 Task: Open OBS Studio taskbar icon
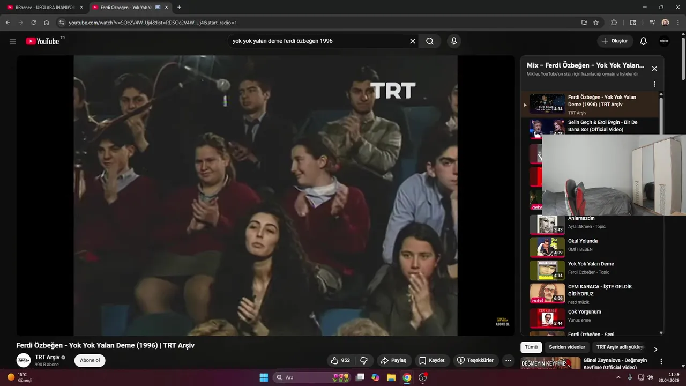pos(422,377)
